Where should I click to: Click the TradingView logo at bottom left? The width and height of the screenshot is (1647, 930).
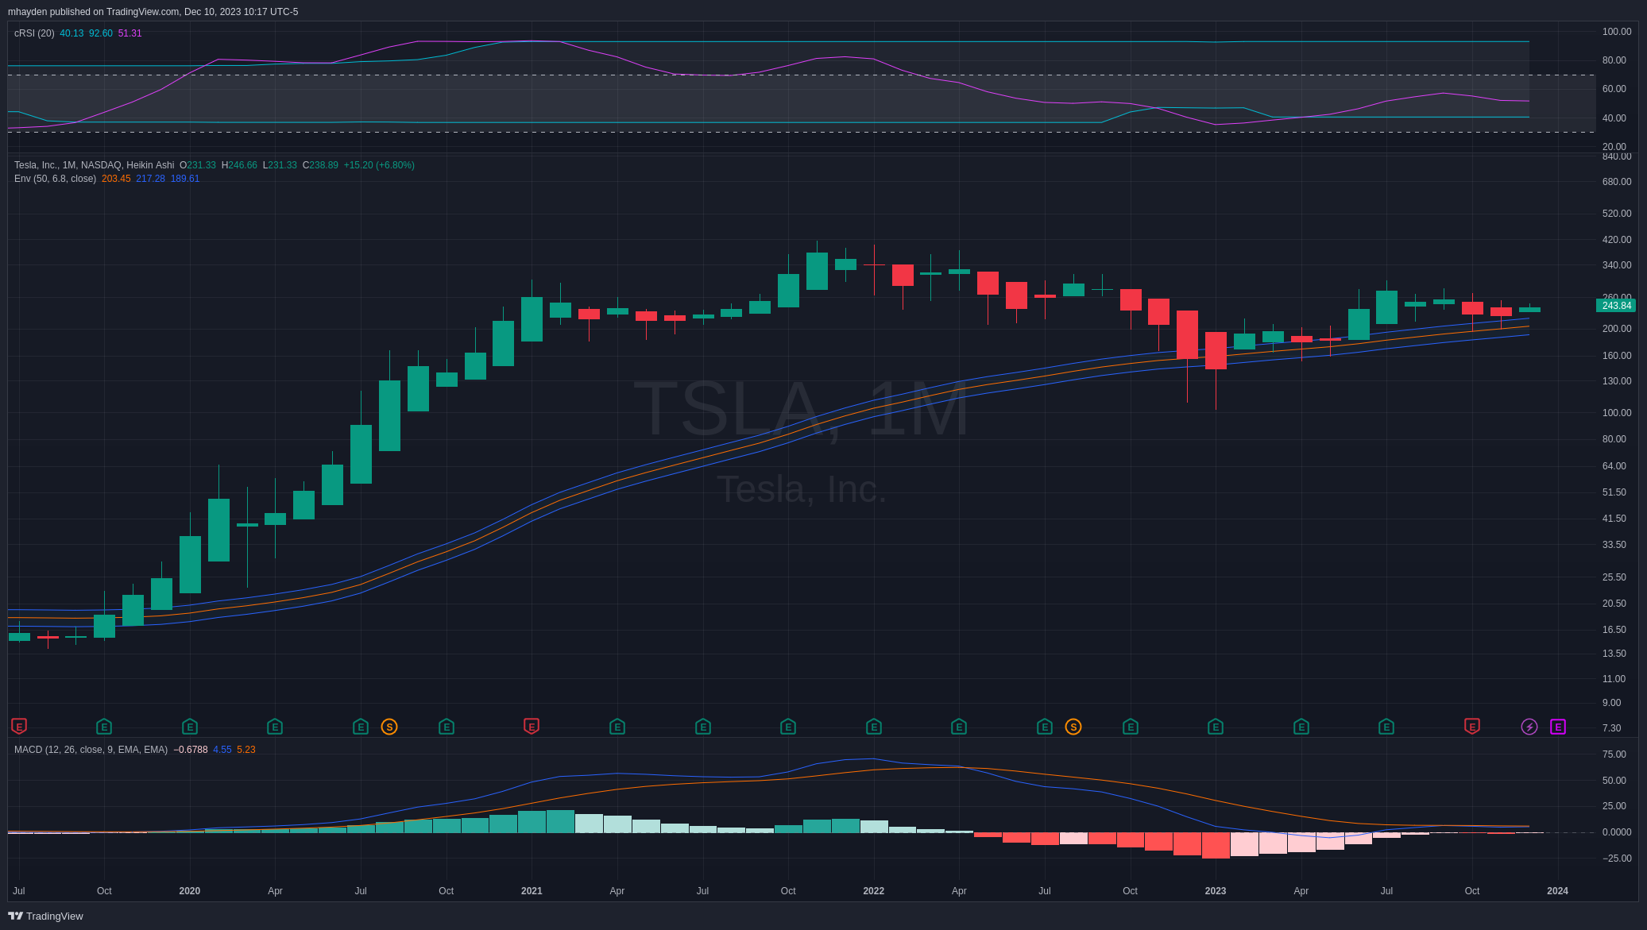tap(45, 916)
